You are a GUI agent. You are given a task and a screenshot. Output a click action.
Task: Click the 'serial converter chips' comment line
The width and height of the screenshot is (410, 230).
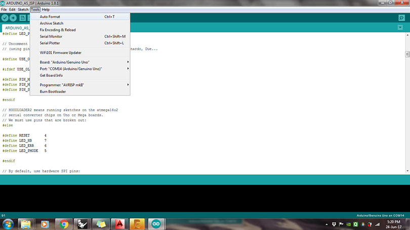coord(53,115)
